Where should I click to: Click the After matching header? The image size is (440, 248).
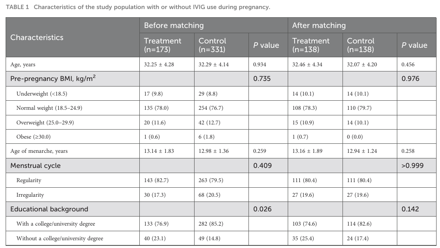pos(319,25)
